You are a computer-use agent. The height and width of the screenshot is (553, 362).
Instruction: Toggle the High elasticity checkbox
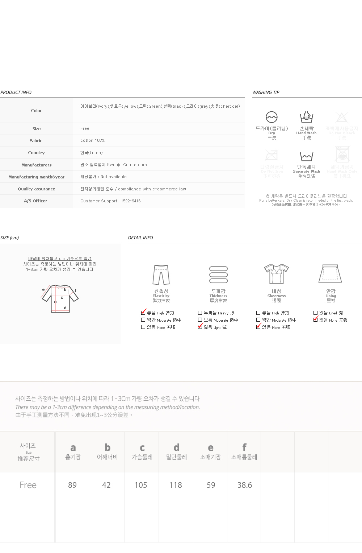[x=143, y=312]
